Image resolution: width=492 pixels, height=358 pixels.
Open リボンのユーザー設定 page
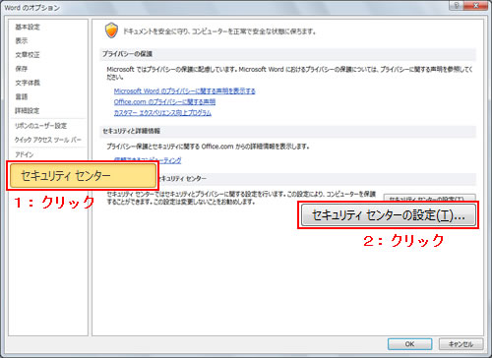point(40,126)
